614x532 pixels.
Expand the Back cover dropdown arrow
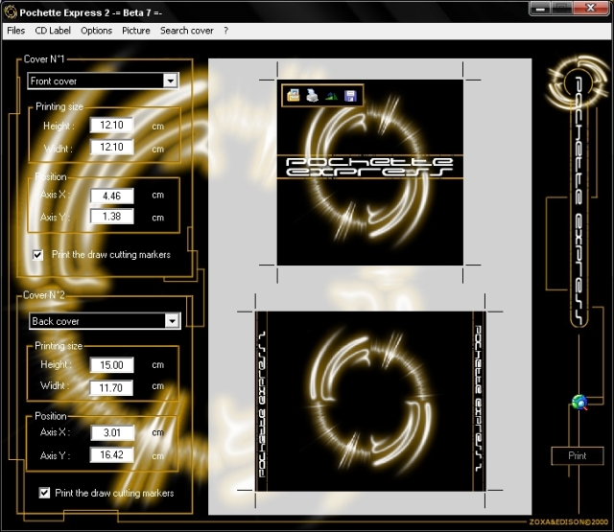pyautogui.click(x=172, y=321)
